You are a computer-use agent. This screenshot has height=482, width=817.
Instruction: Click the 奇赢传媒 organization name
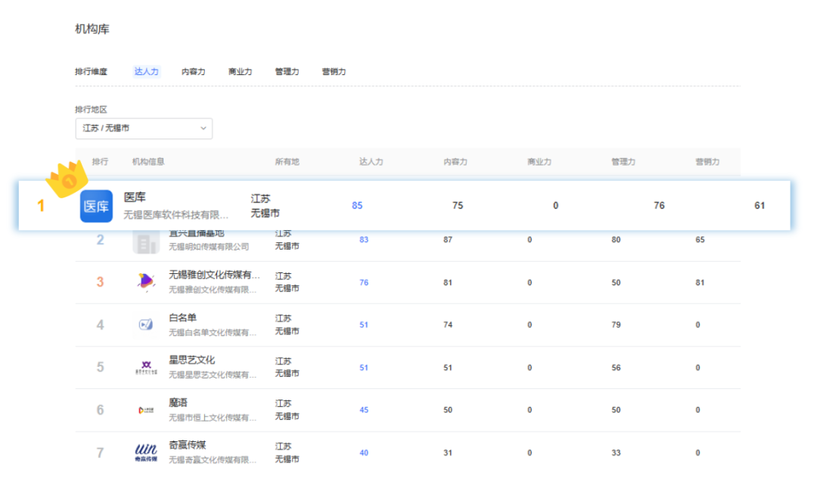187,445
